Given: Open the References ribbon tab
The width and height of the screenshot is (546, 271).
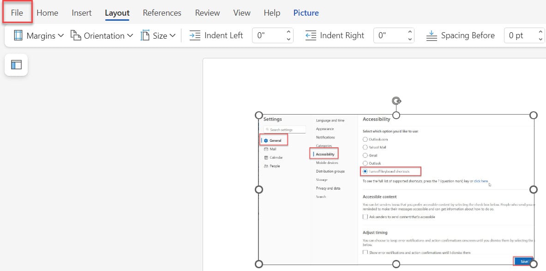Looking at the screenshot, I should point(162,12).
